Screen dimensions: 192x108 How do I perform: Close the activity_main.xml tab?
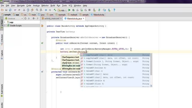coord(61,19)
